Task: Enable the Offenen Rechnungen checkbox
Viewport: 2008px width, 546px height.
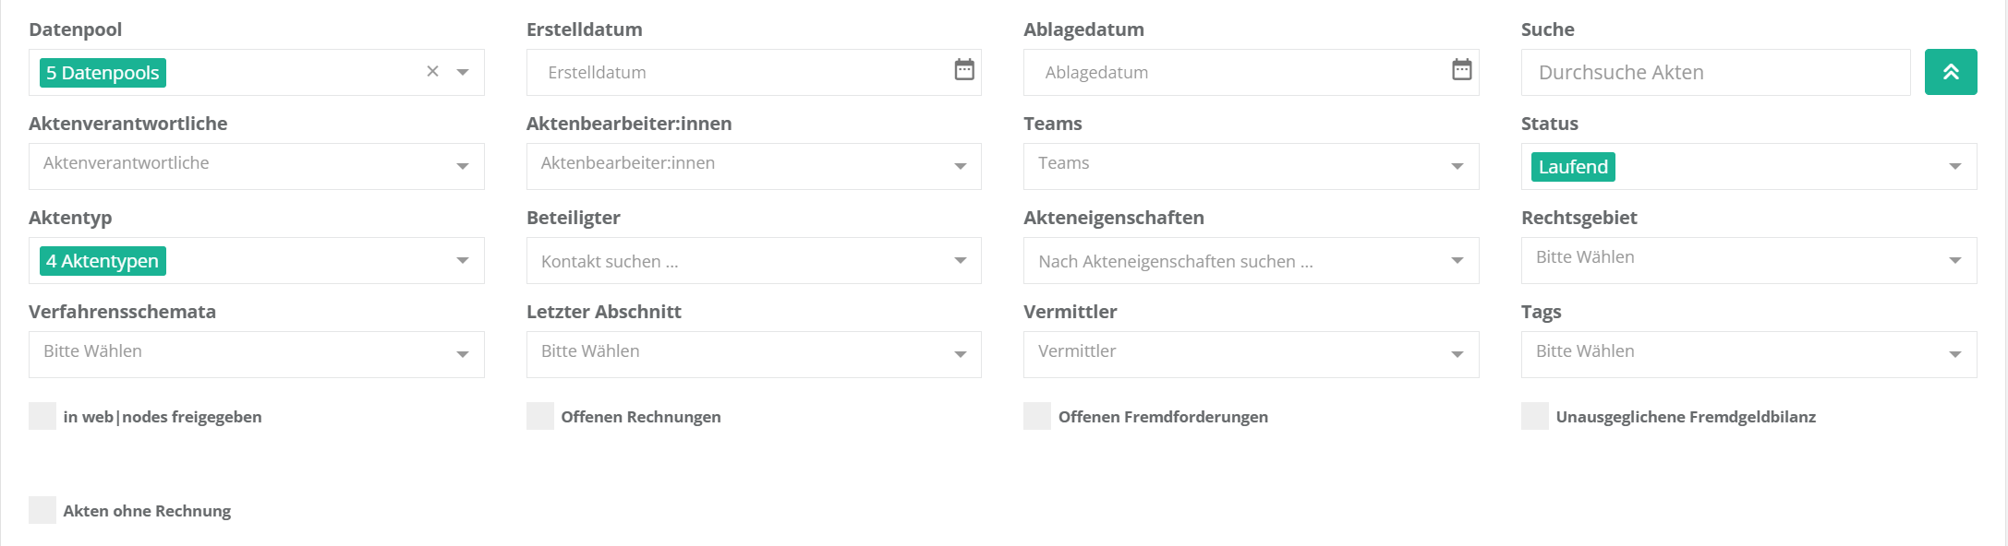Action: click(x=540, y=416)
